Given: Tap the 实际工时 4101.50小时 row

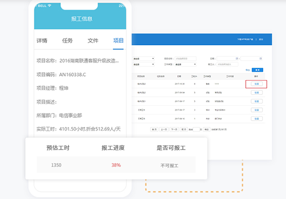Looking at the screenshot, I should [x=79, y=129].
